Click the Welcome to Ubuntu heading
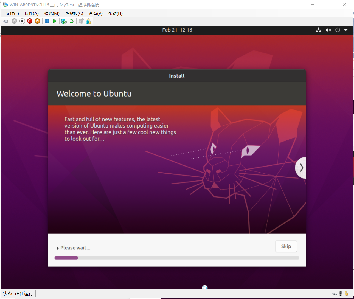 (94, 94)
